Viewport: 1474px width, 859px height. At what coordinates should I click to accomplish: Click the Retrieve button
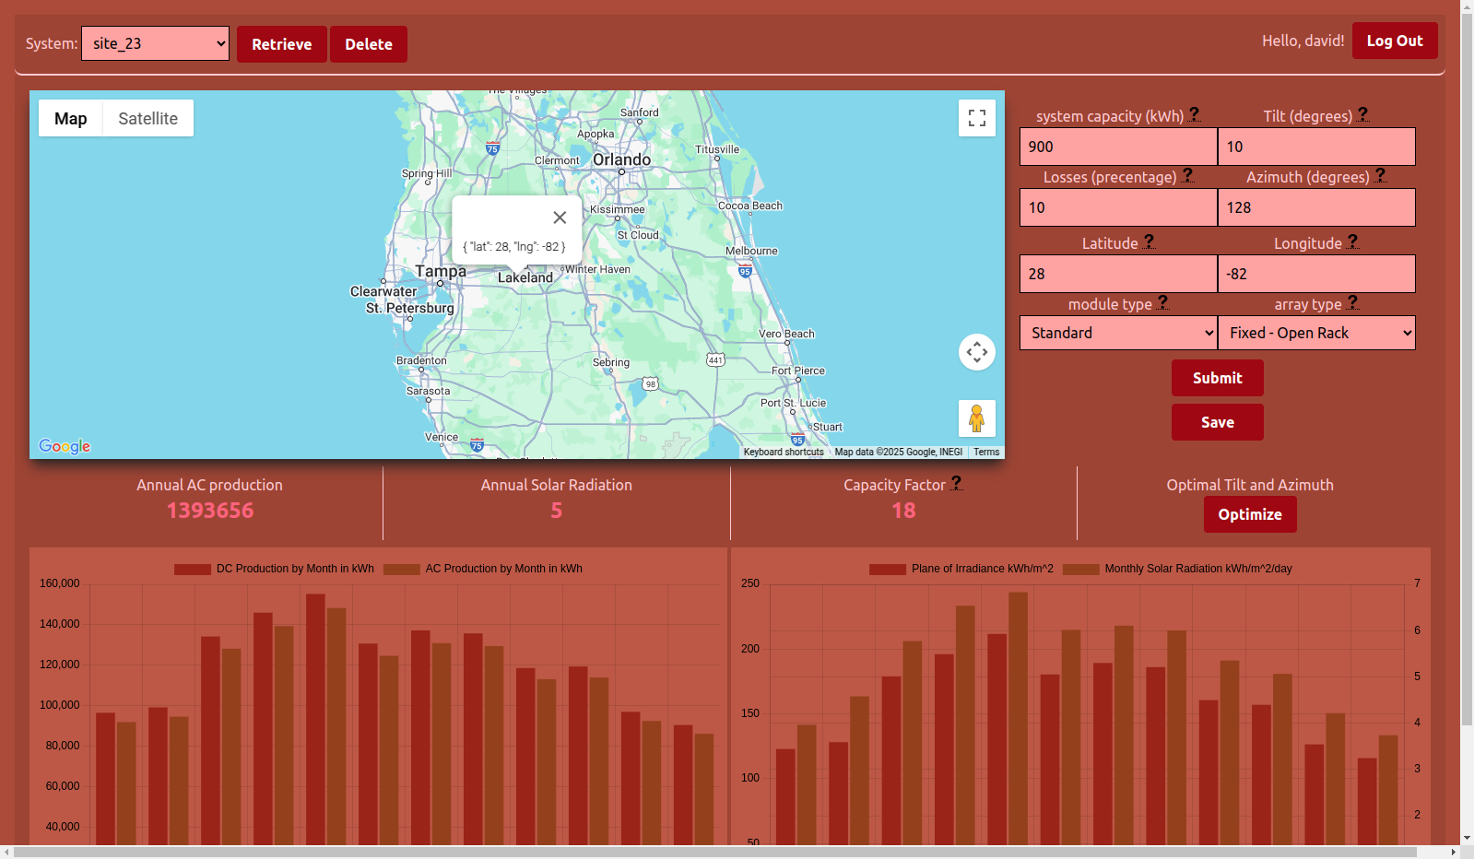coord(282,44)
